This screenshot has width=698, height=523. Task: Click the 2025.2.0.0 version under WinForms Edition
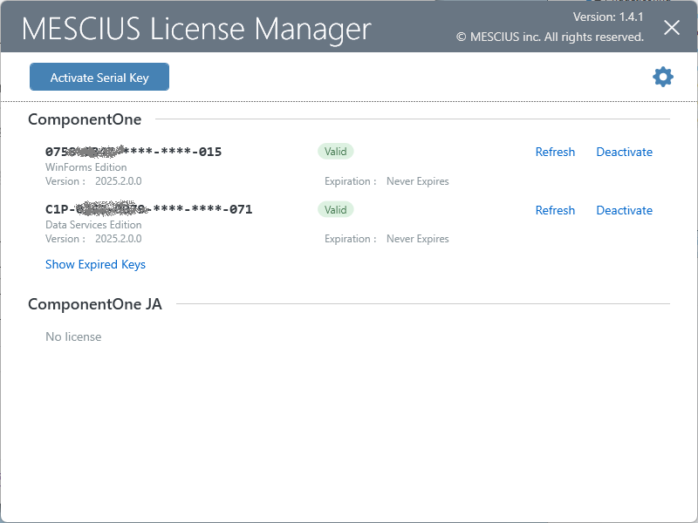tap(119, 181)
